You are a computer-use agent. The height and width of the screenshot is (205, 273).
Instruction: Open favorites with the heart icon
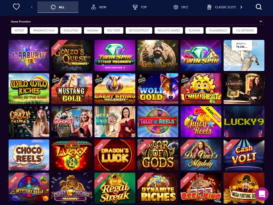pyautogui.click(x=16, y=7)
